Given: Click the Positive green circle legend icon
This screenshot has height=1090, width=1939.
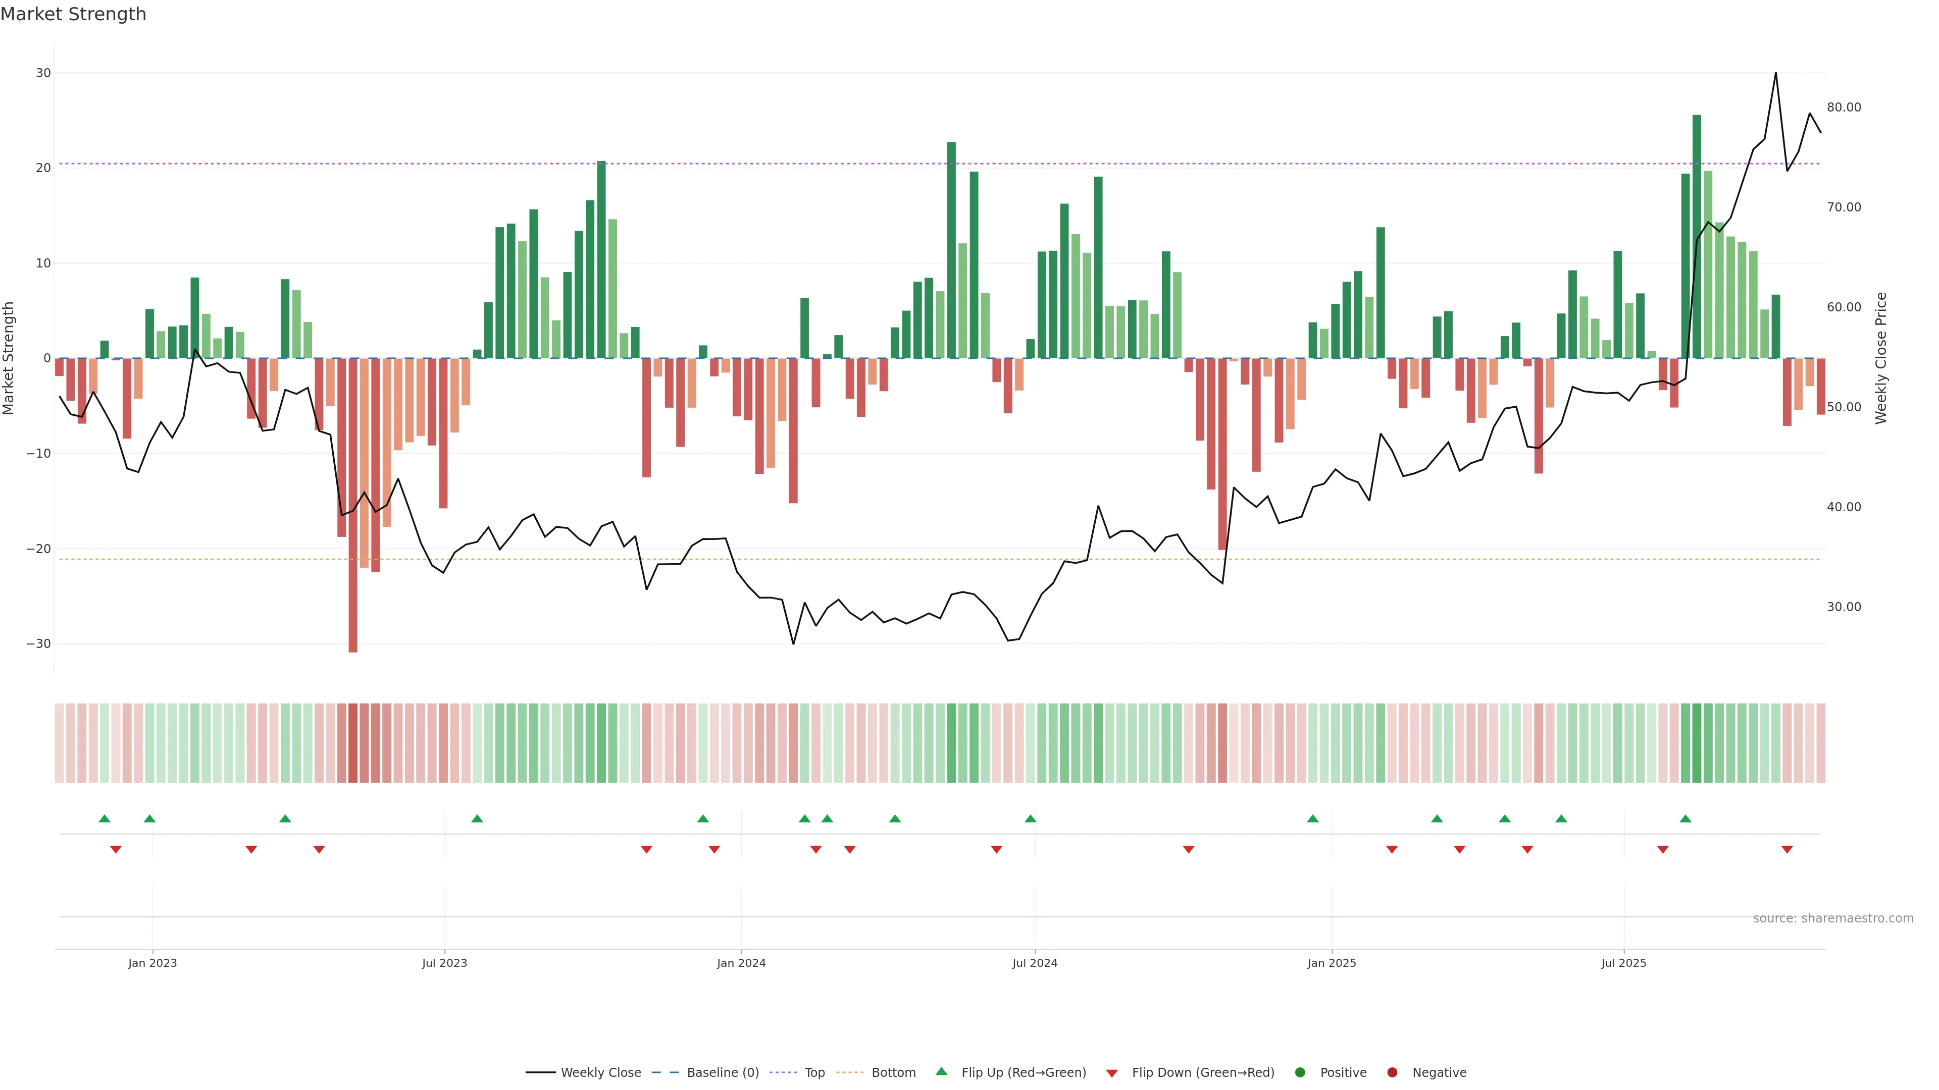Looking at the screenshot, I should 1300,1073.
